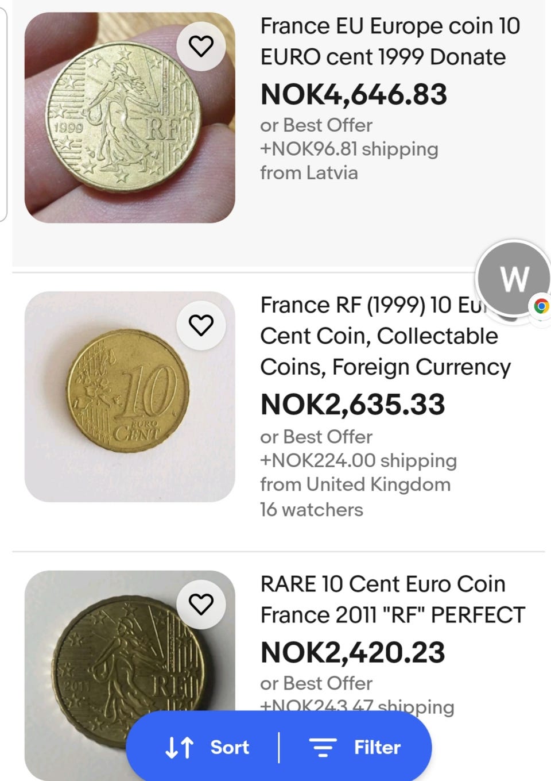Tap the Chrome badge on floating bubble
This screenshot has height=781, width=551.
pyautogui.click(x=540, y=306)
